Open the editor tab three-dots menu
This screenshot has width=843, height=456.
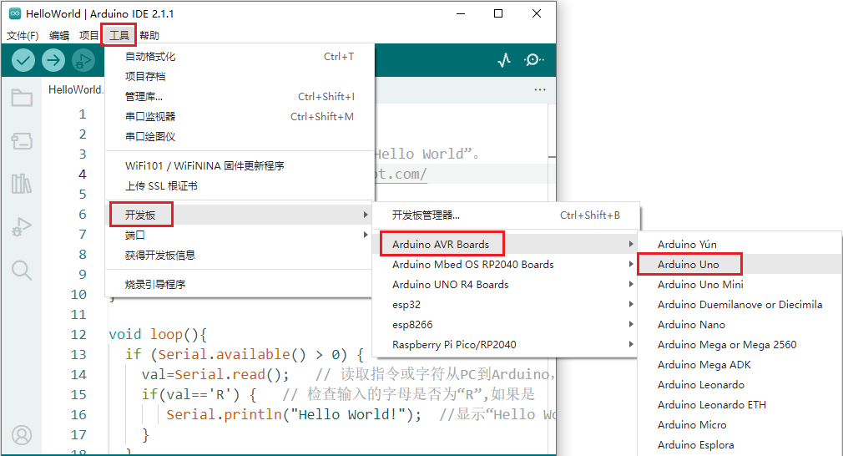point(540,89)
